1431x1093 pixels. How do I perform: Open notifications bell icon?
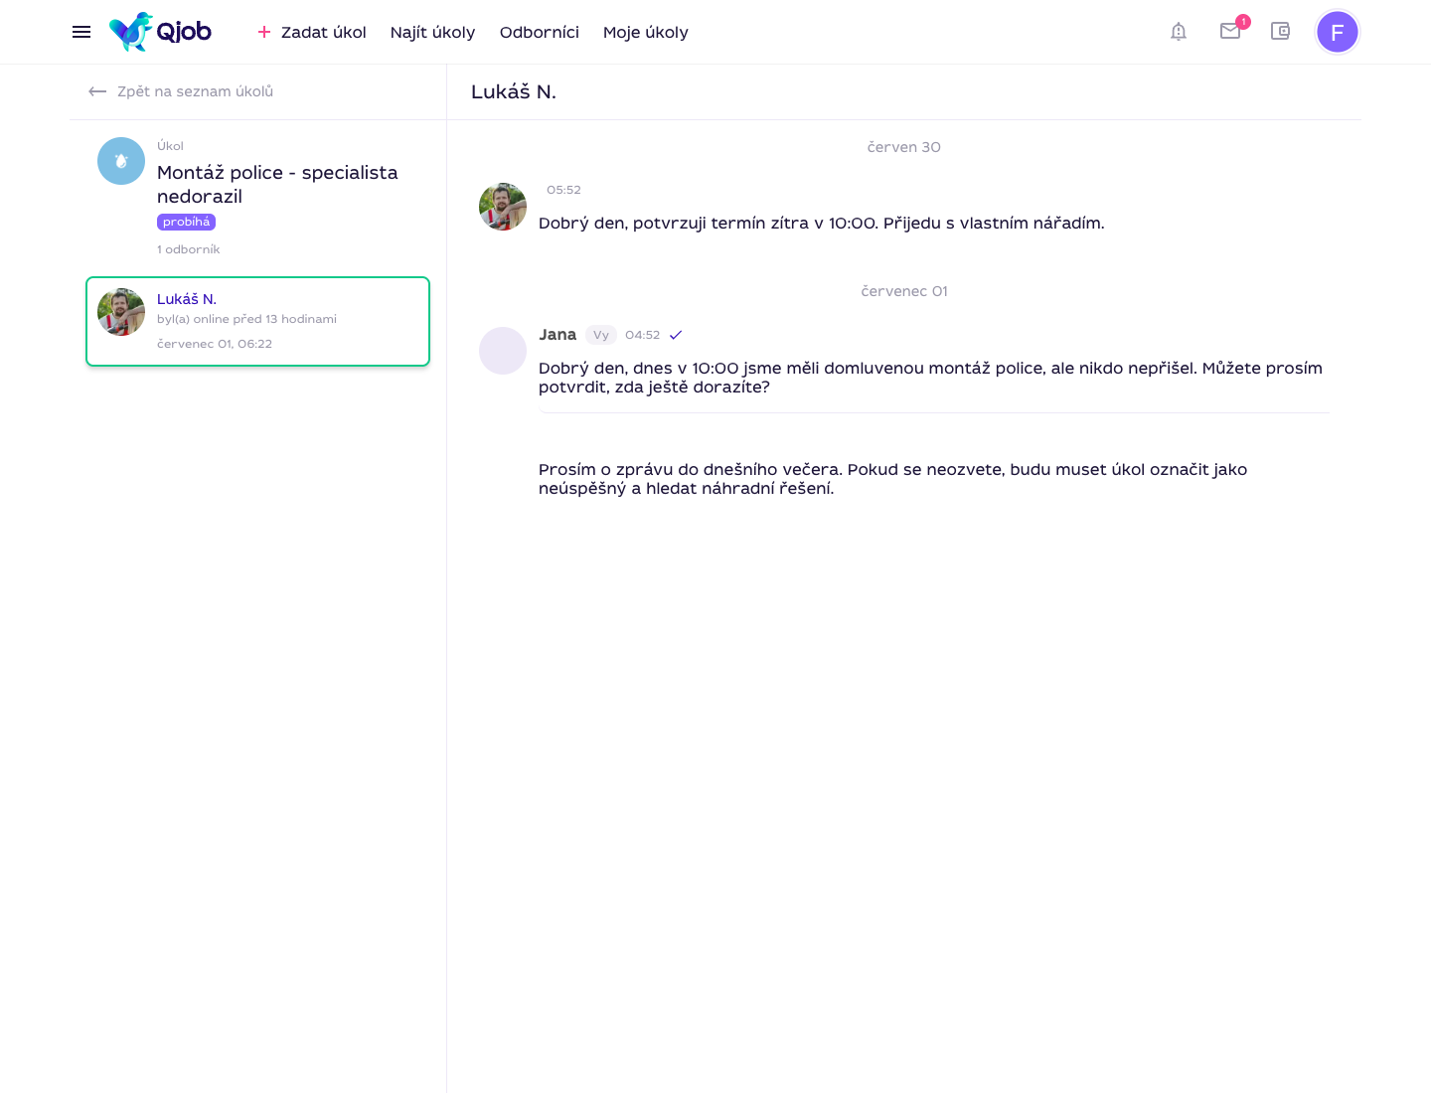click(x=1179, y=32)
